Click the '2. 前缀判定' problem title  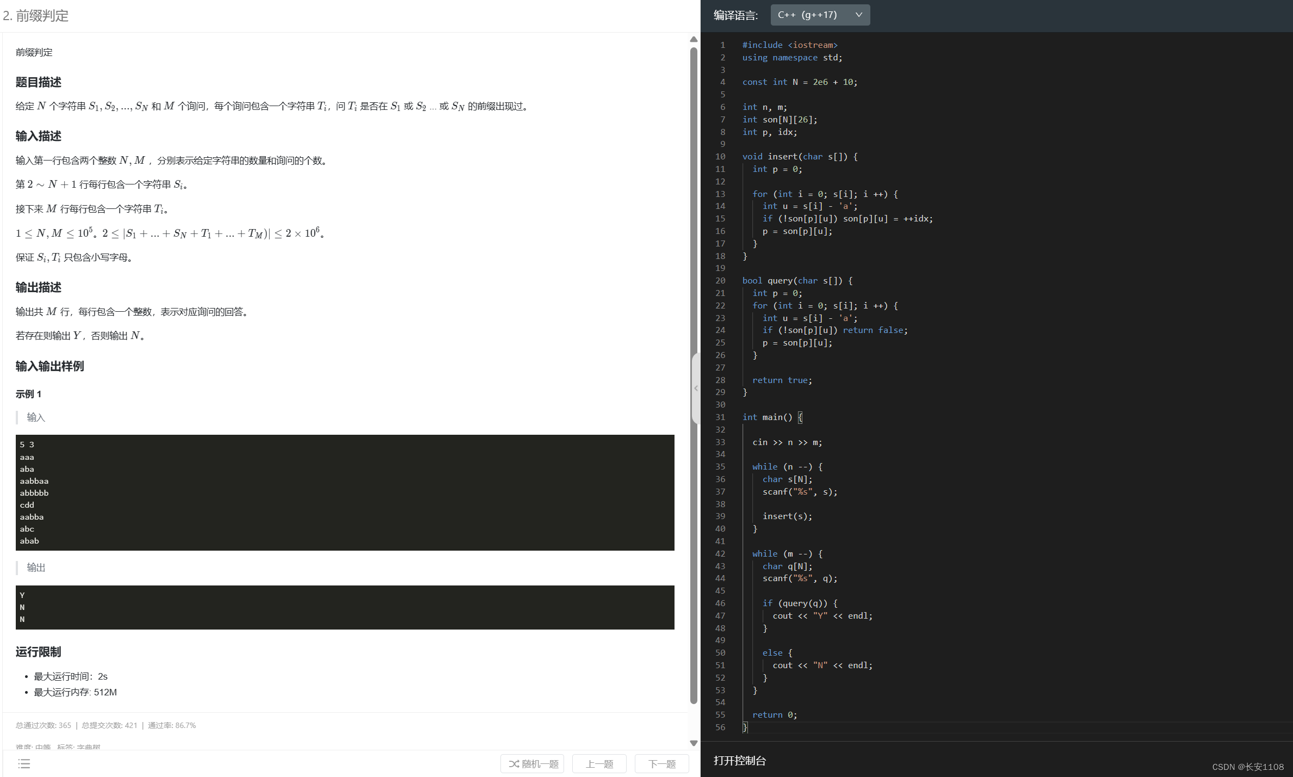pos(36,16)
